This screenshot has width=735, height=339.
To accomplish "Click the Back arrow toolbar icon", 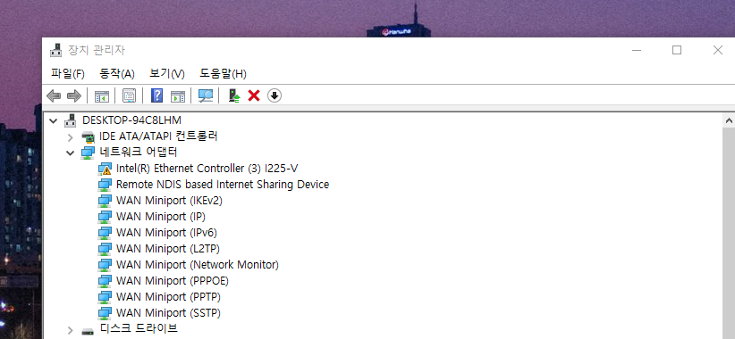I will 54,95.
